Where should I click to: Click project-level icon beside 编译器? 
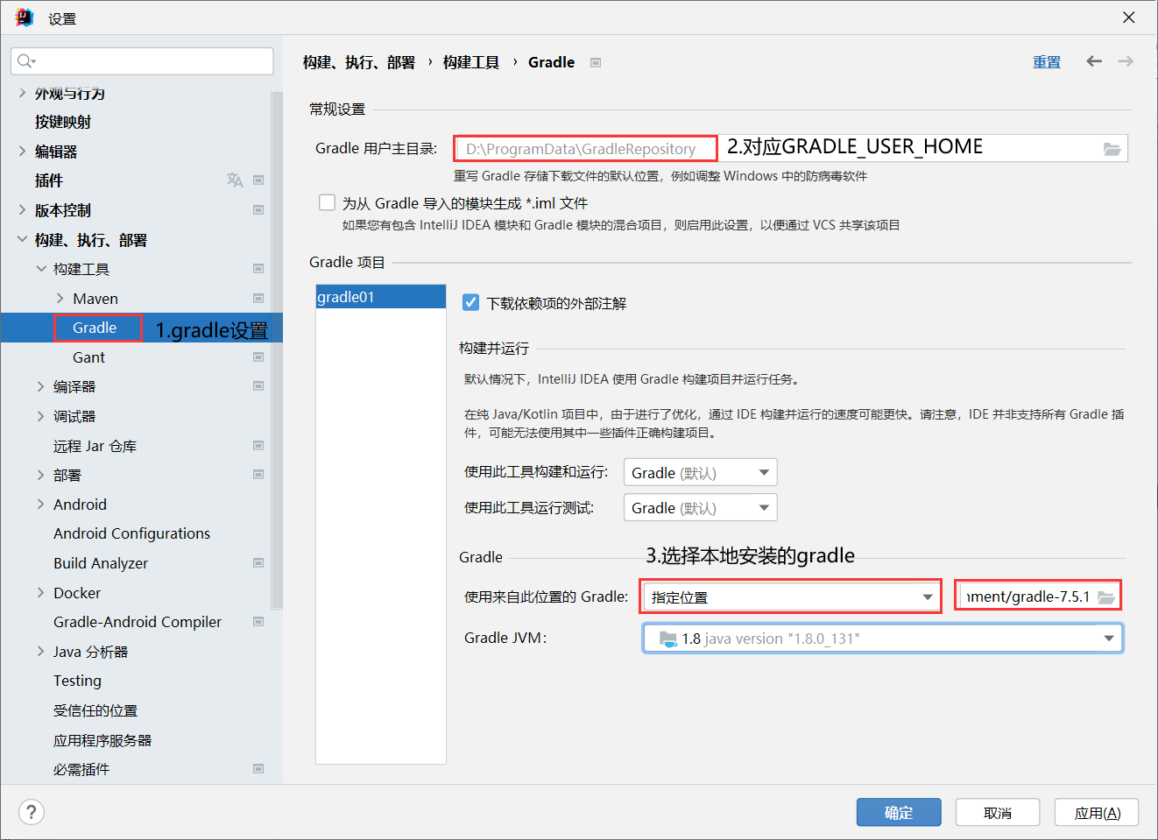258,385
